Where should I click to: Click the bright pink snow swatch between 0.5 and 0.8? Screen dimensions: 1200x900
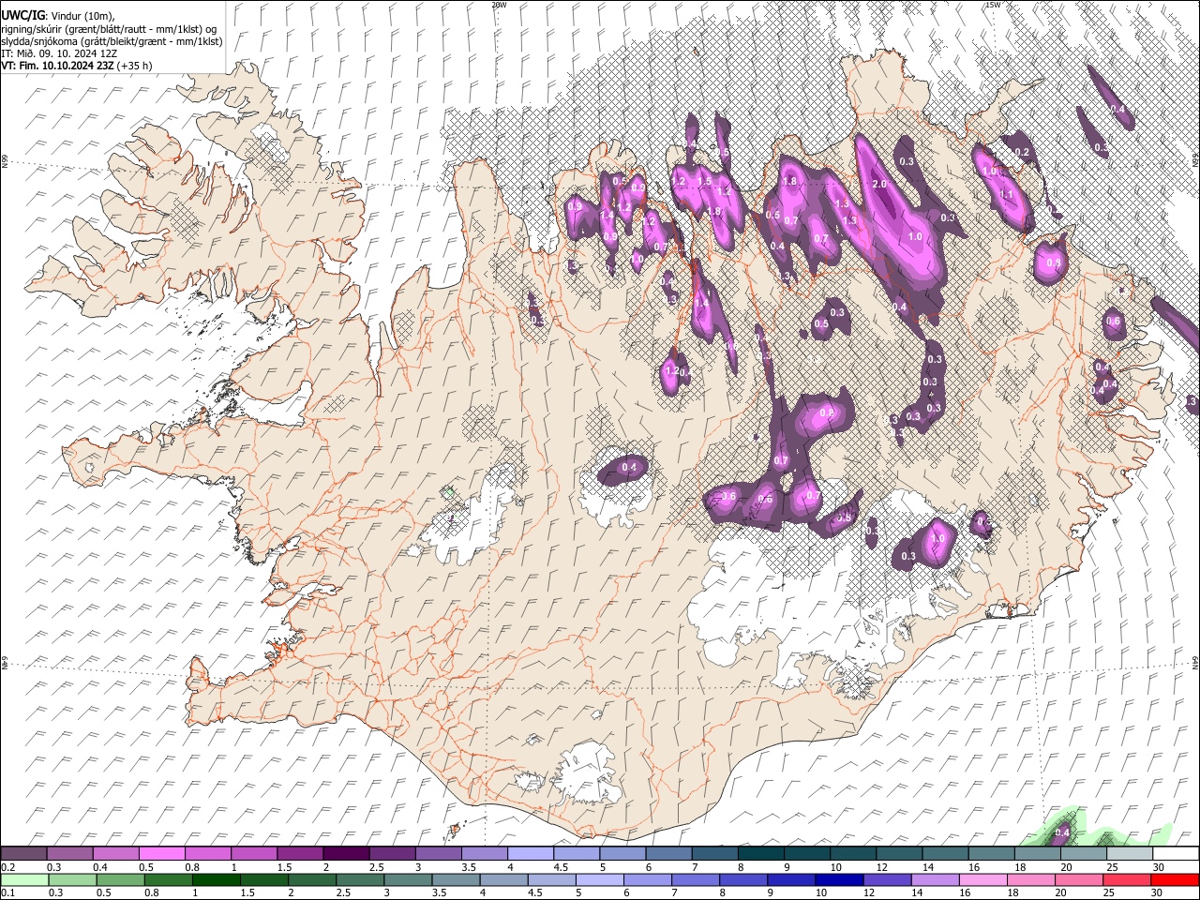click(x=162, y=854)
